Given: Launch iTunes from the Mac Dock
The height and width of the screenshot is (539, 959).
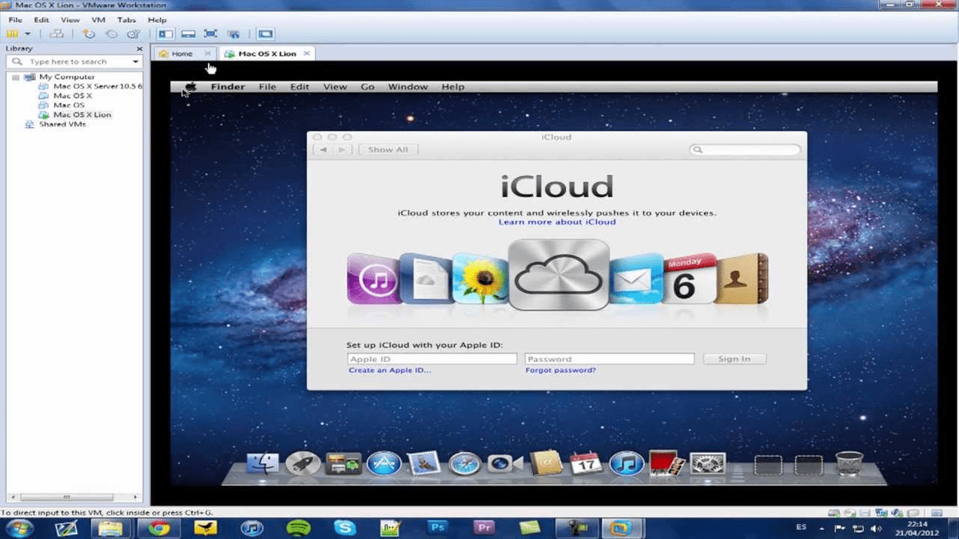Looking at the screenshot, I should [x=626, y=464].
